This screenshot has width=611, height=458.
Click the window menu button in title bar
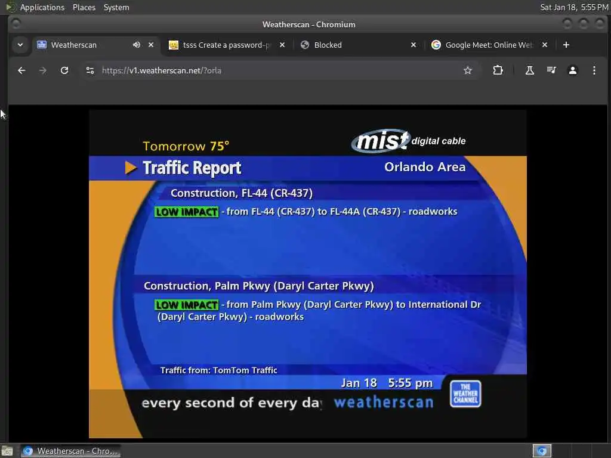(16, 24)
